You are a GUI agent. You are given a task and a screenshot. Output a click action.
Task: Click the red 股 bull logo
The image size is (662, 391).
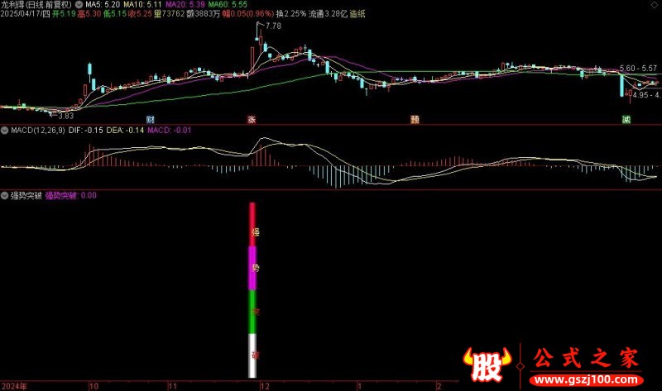click(487, 365)
